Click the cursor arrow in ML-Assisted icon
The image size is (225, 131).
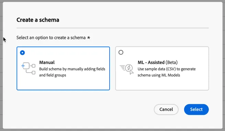pos(131,72)
